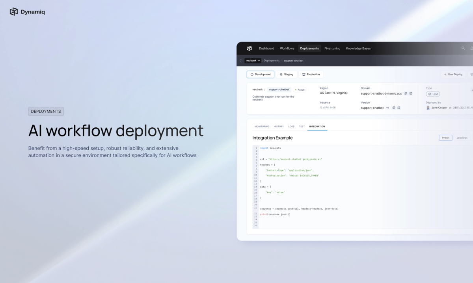Choose the Python code example
This screenshot has height=283, width=473.
pos(445,138)
